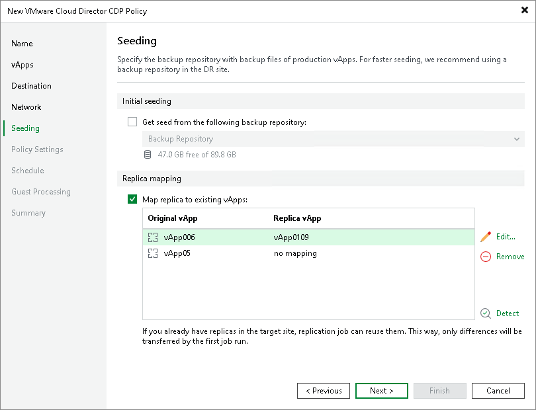Viewport: 536px width, 410px height.
Task: Click the Previous button
Action: [324, 391]
